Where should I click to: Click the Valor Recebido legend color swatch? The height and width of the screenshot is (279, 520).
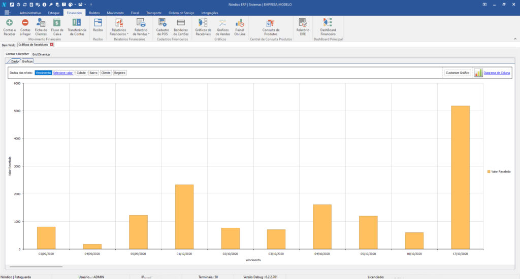(x=489, y=172)
